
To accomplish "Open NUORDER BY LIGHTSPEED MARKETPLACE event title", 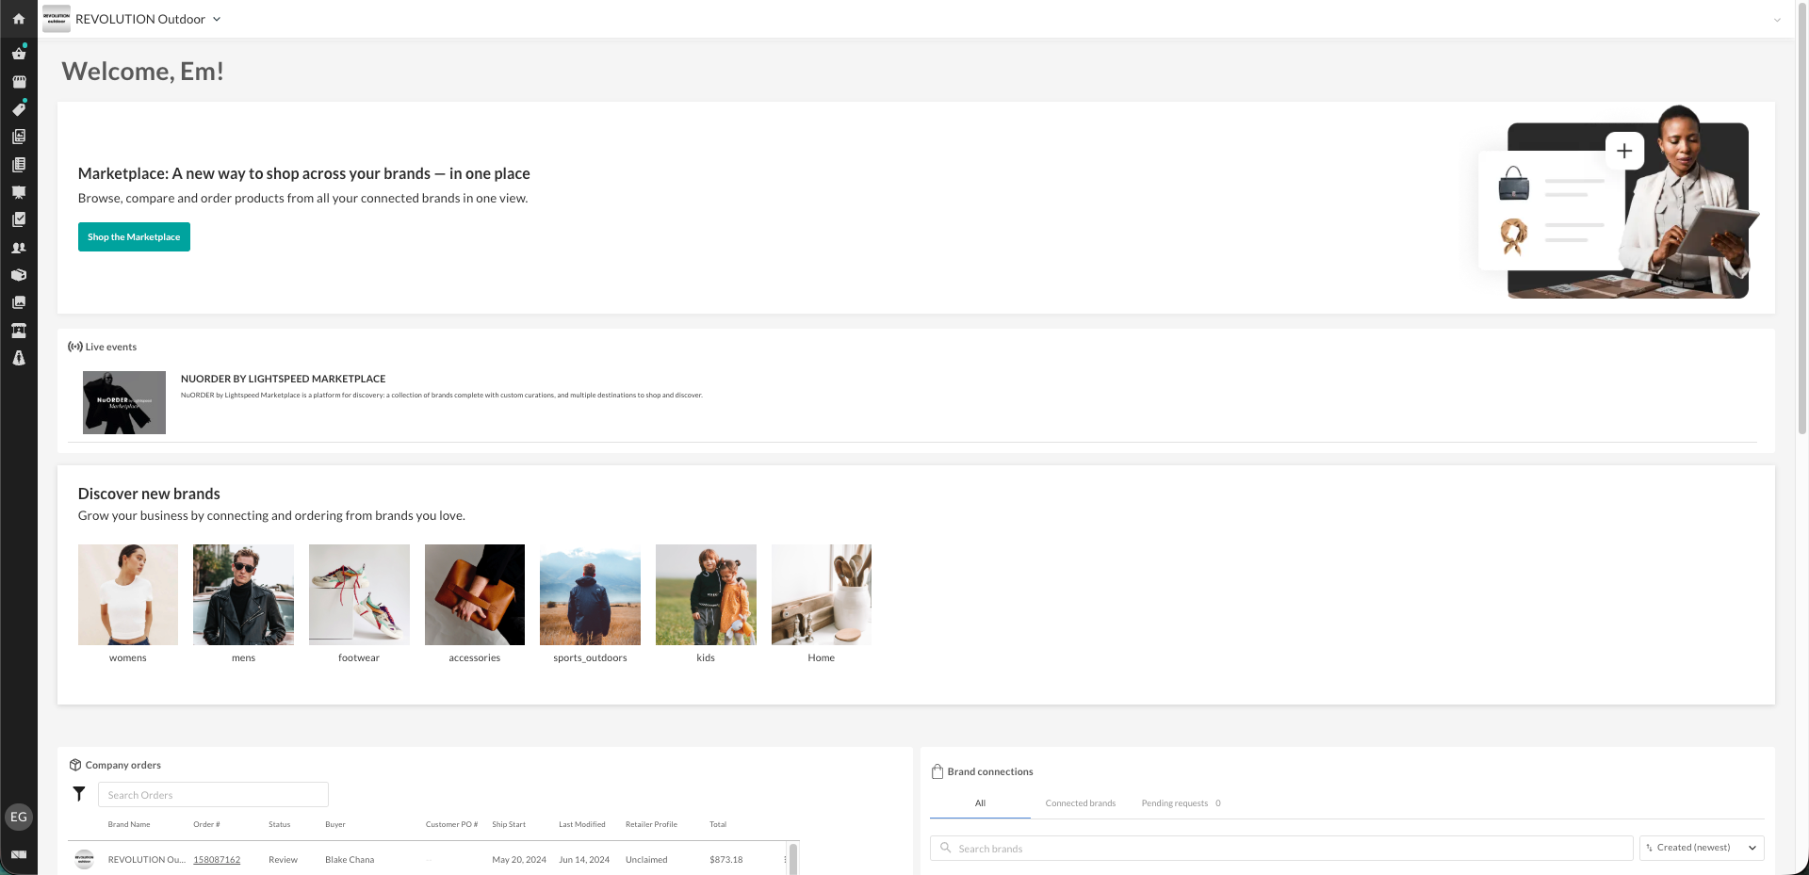I will point(283,379).
